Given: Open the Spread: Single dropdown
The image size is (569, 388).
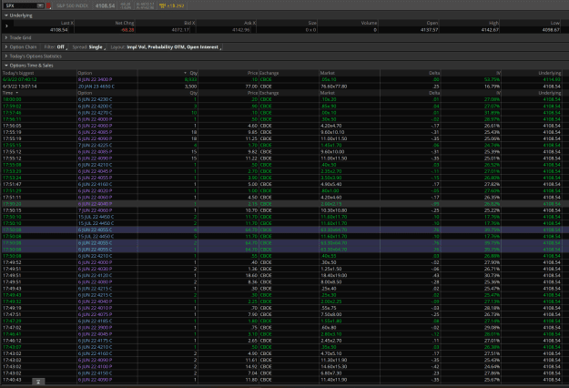Looking at the screenshot, I should 89,47.
